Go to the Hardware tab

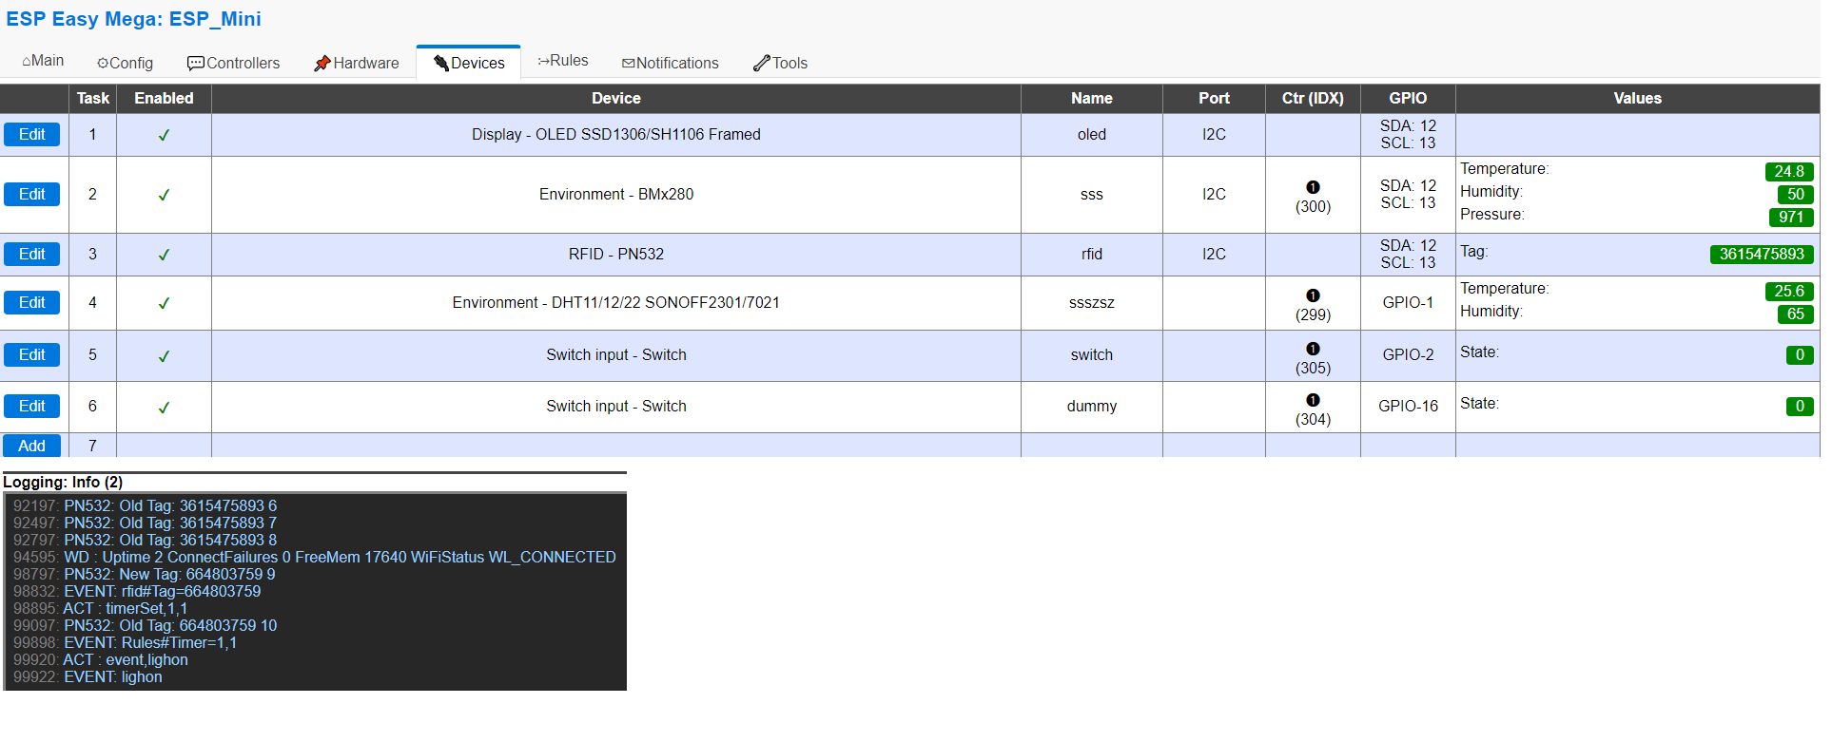(x=357, y=63)
